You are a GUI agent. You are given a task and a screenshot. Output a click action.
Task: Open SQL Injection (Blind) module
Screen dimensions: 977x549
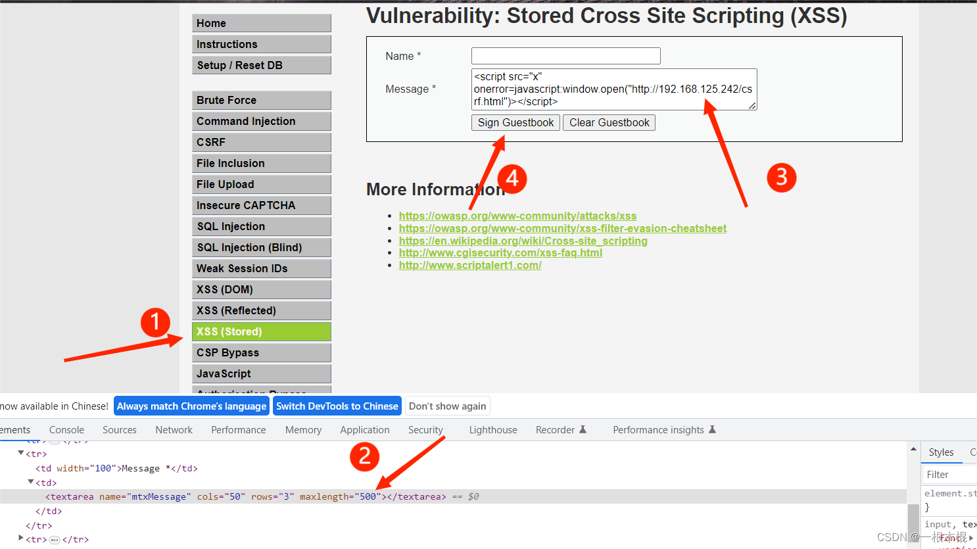(x=262, y=247)
